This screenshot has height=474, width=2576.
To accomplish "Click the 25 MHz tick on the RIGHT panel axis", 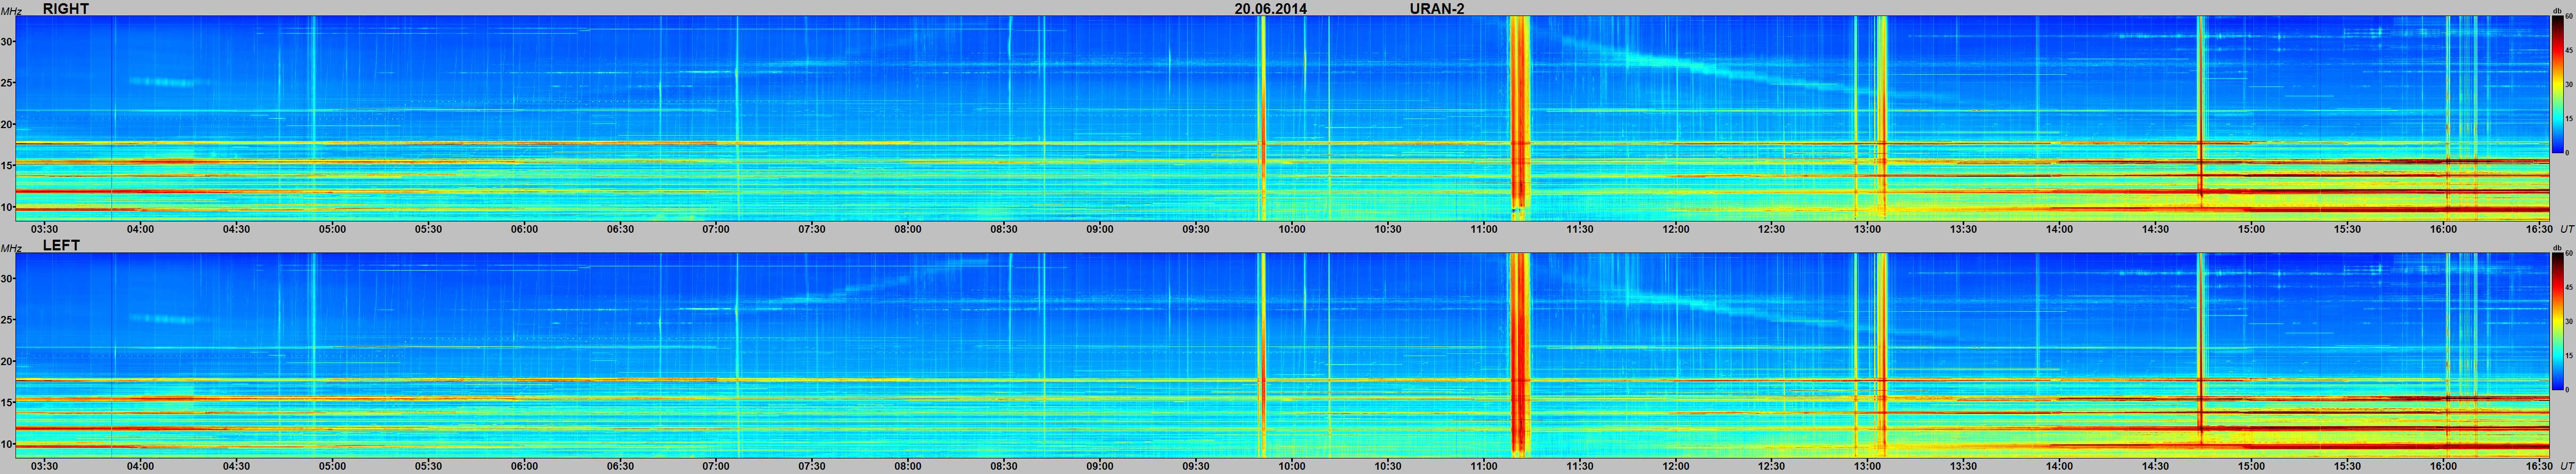I will click(x=8, y=83).
